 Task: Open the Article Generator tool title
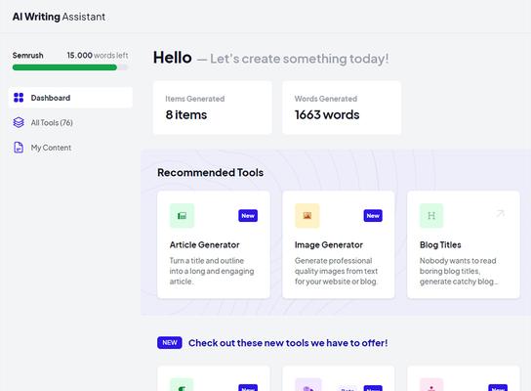(x=205, y=244)
